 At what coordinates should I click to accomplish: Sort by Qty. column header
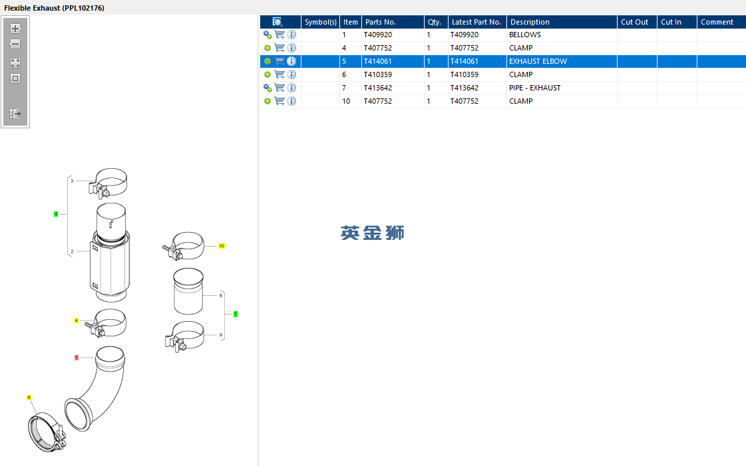437,22
